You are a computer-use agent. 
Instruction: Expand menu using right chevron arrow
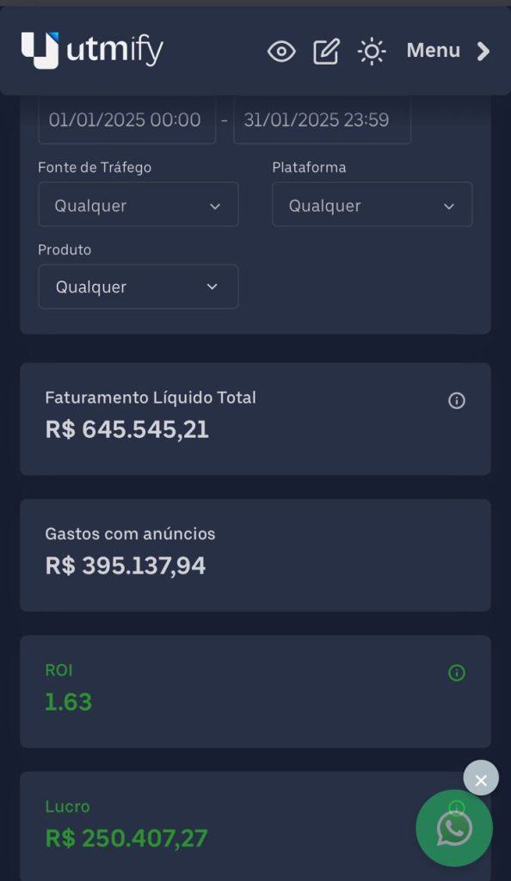tap(483, 51)
